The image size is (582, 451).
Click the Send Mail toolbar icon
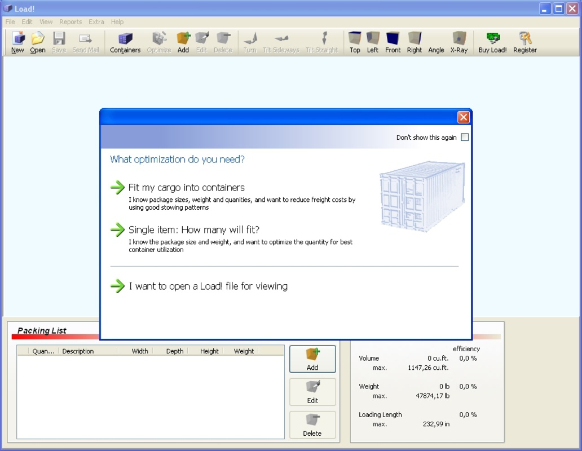[x=85, y=42]
